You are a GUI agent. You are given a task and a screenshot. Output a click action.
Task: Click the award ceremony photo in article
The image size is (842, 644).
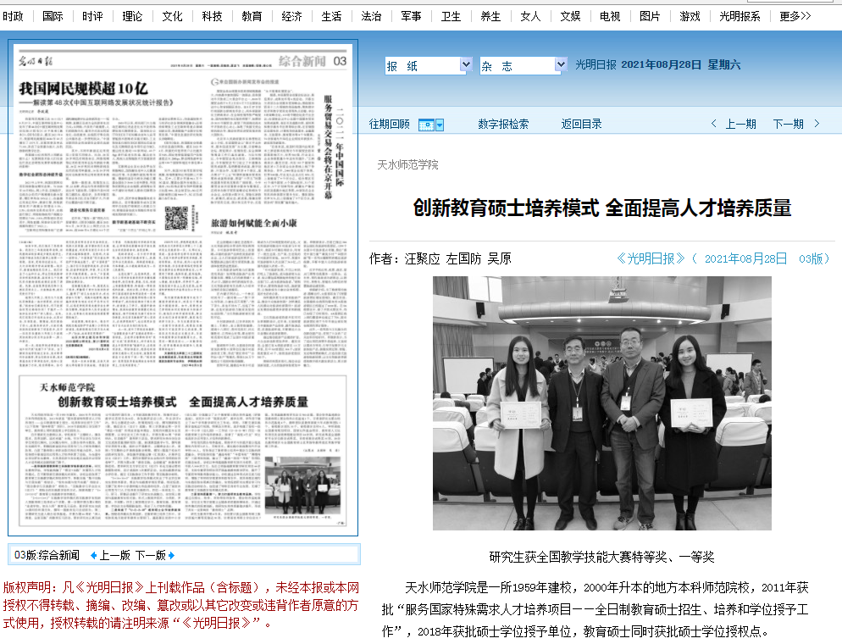coord(601,402)
